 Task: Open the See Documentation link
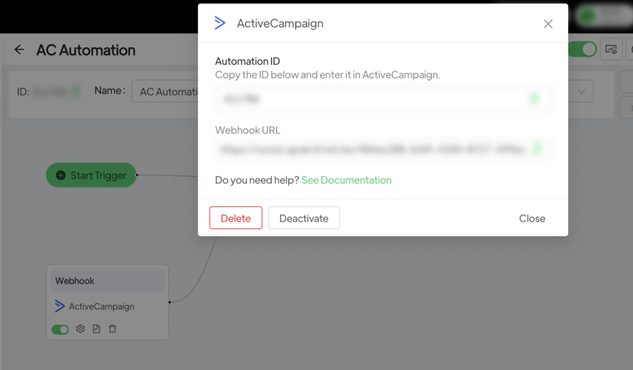346,180
